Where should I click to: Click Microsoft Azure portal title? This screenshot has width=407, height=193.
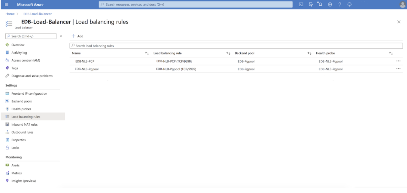30,4
